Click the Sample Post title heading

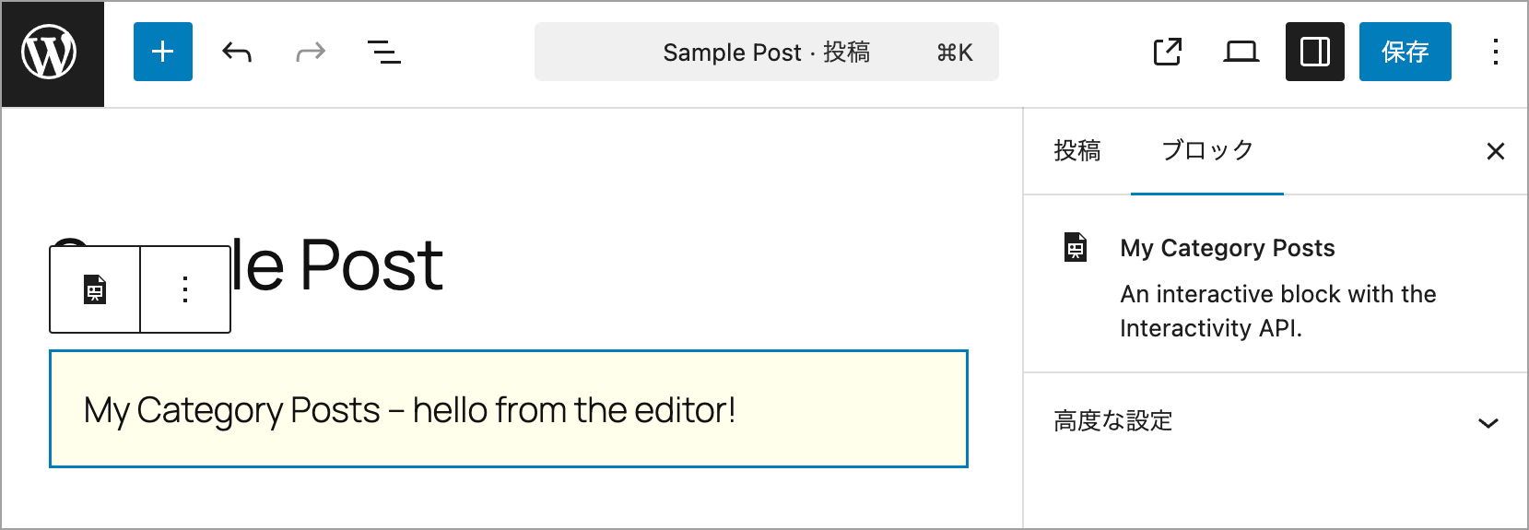(x=246, y=265)
